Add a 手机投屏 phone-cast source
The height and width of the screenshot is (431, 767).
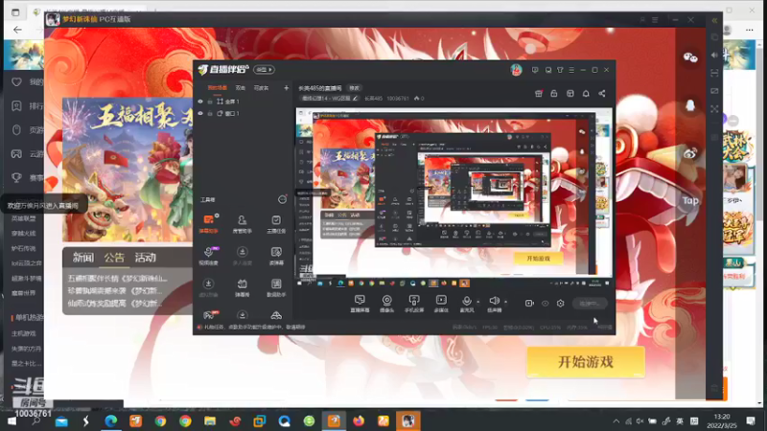click(x=414, y=304)
